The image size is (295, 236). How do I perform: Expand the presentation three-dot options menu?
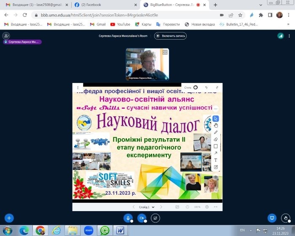pyautogui.click(x=78, y=88)
